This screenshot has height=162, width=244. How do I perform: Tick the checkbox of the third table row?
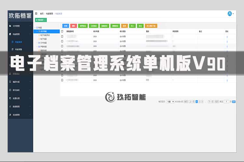point(62,46)
